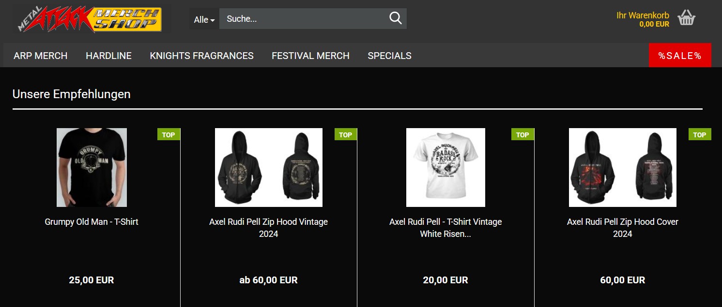The height and width of the screenshot is (307, 722).
Task: Click TOP badge on Grumpy Old Man
Action: pos(169,134)
